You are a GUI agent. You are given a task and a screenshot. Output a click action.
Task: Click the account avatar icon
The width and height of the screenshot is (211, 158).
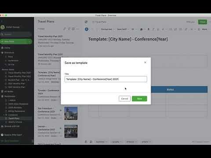[x=3, y=27]
